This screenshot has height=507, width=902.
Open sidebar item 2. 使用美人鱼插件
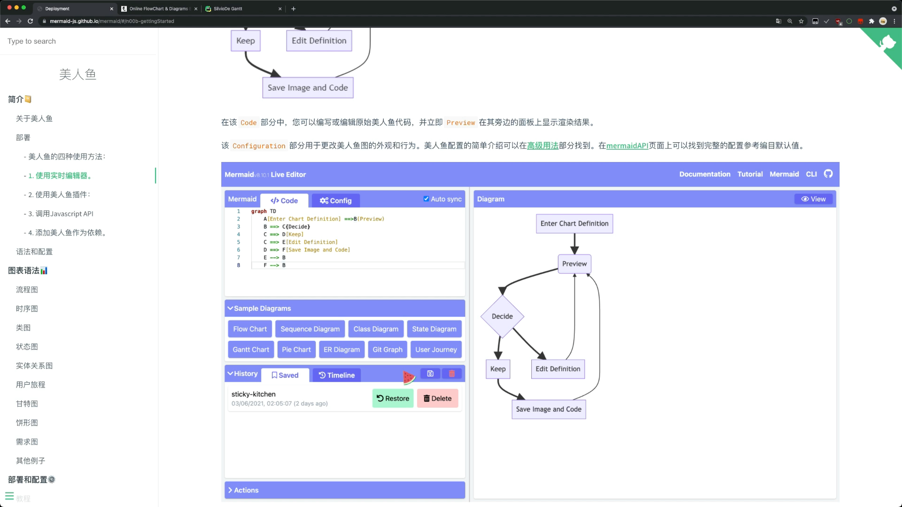[59, 194]
